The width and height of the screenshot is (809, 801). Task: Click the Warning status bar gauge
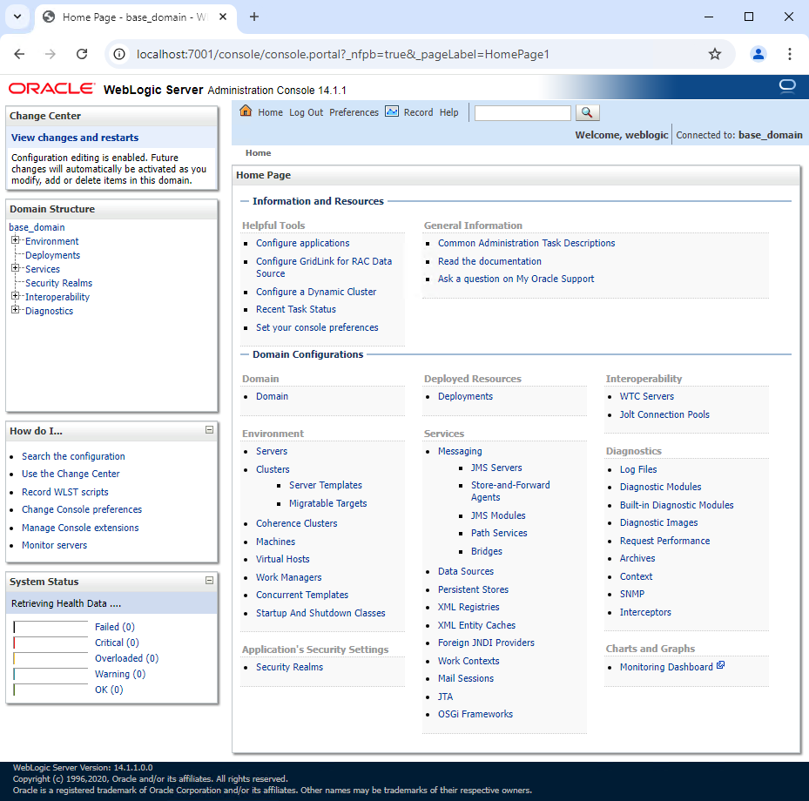(x=51, y=674)
